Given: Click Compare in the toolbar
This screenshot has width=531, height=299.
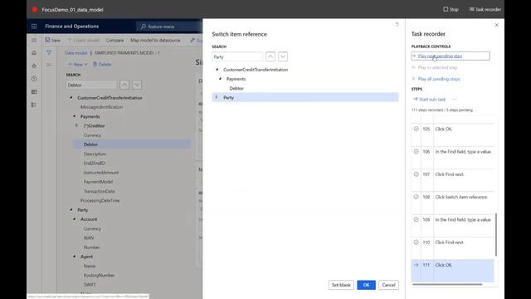Looking at the screenshot, I should point(114,40).
